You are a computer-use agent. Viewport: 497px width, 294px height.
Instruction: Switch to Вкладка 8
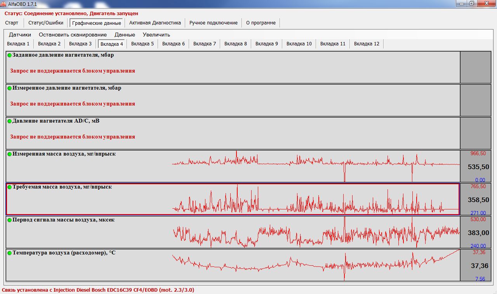point(236,44)
